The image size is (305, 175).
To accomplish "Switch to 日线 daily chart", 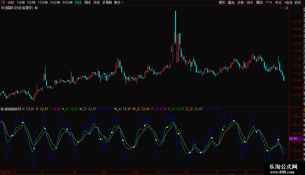I will (78, 2).
